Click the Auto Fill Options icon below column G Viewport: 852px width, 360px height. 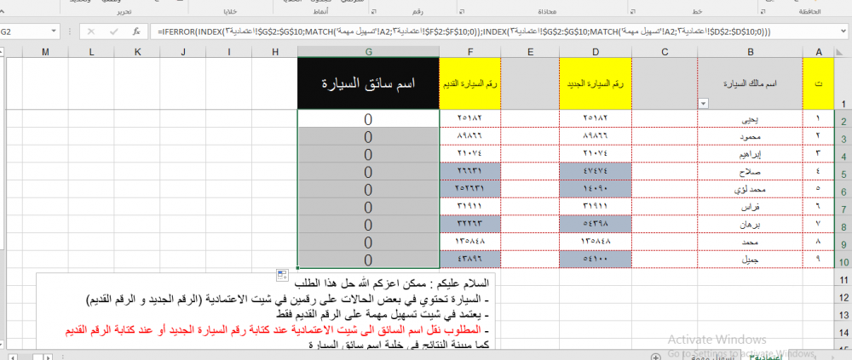(281, 275)
